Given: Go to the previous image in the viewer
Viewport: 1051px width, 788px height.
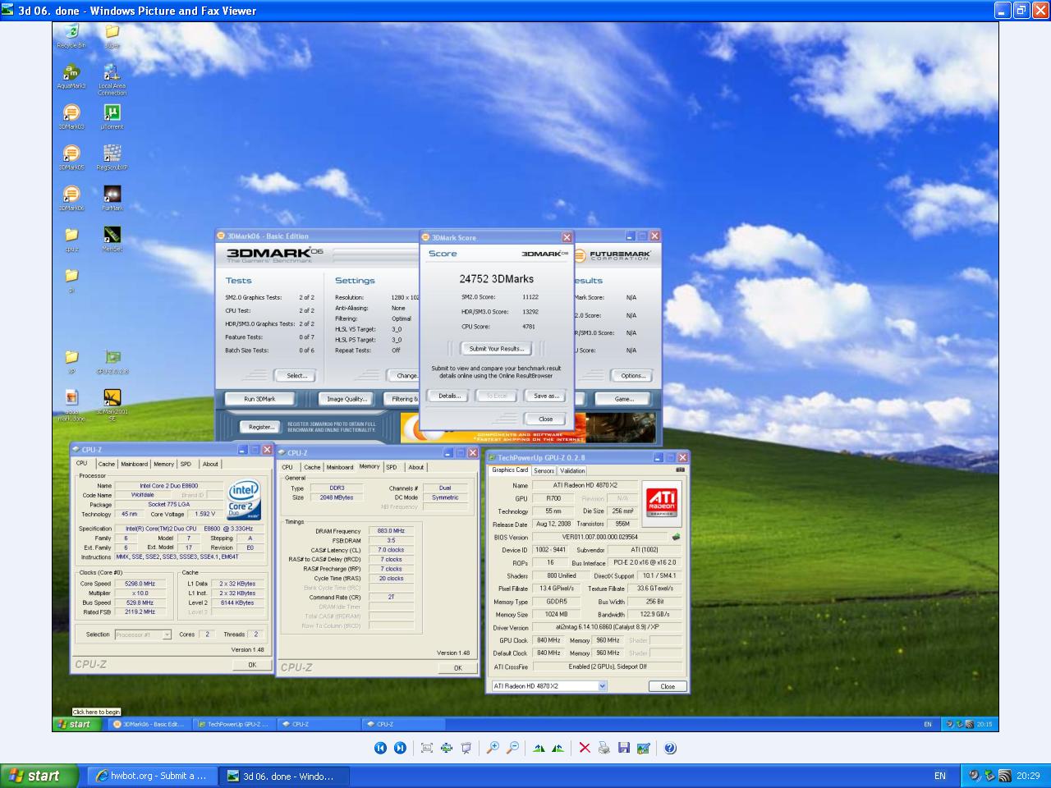Looking at the screenshot, I should [x=380, y=748].
